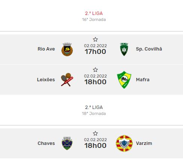
Task: Open the red 2.ª LIGA heading
Action: click(x=94, y=13)
